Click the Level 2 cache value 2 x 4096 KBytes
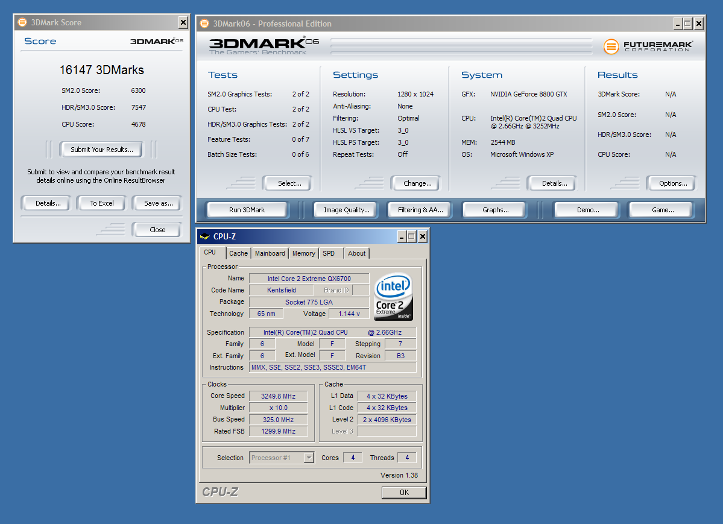The height and width of the screenshot is (524, 723). [x=387, y=420]
